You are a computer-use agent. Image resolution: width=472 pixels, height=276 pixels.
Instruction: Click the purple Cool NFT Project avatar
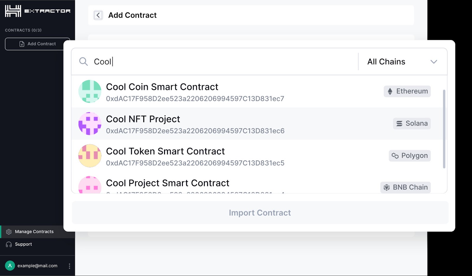pos(90,123)
